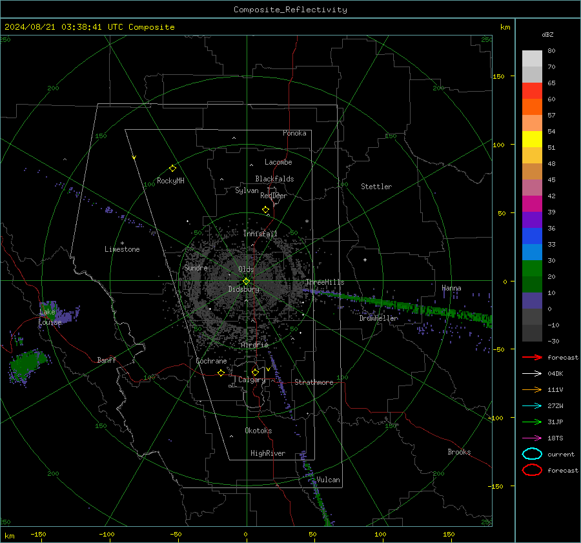Click the cyan current ellipse in legend
Viewport: 581px width, 543px height.
click(532, 454)
